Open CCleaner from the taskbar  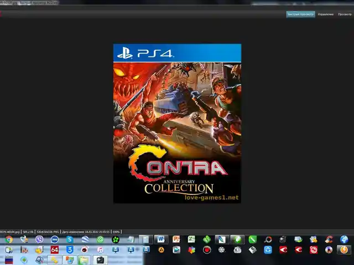pyautogui.click(x=329, y=239)
